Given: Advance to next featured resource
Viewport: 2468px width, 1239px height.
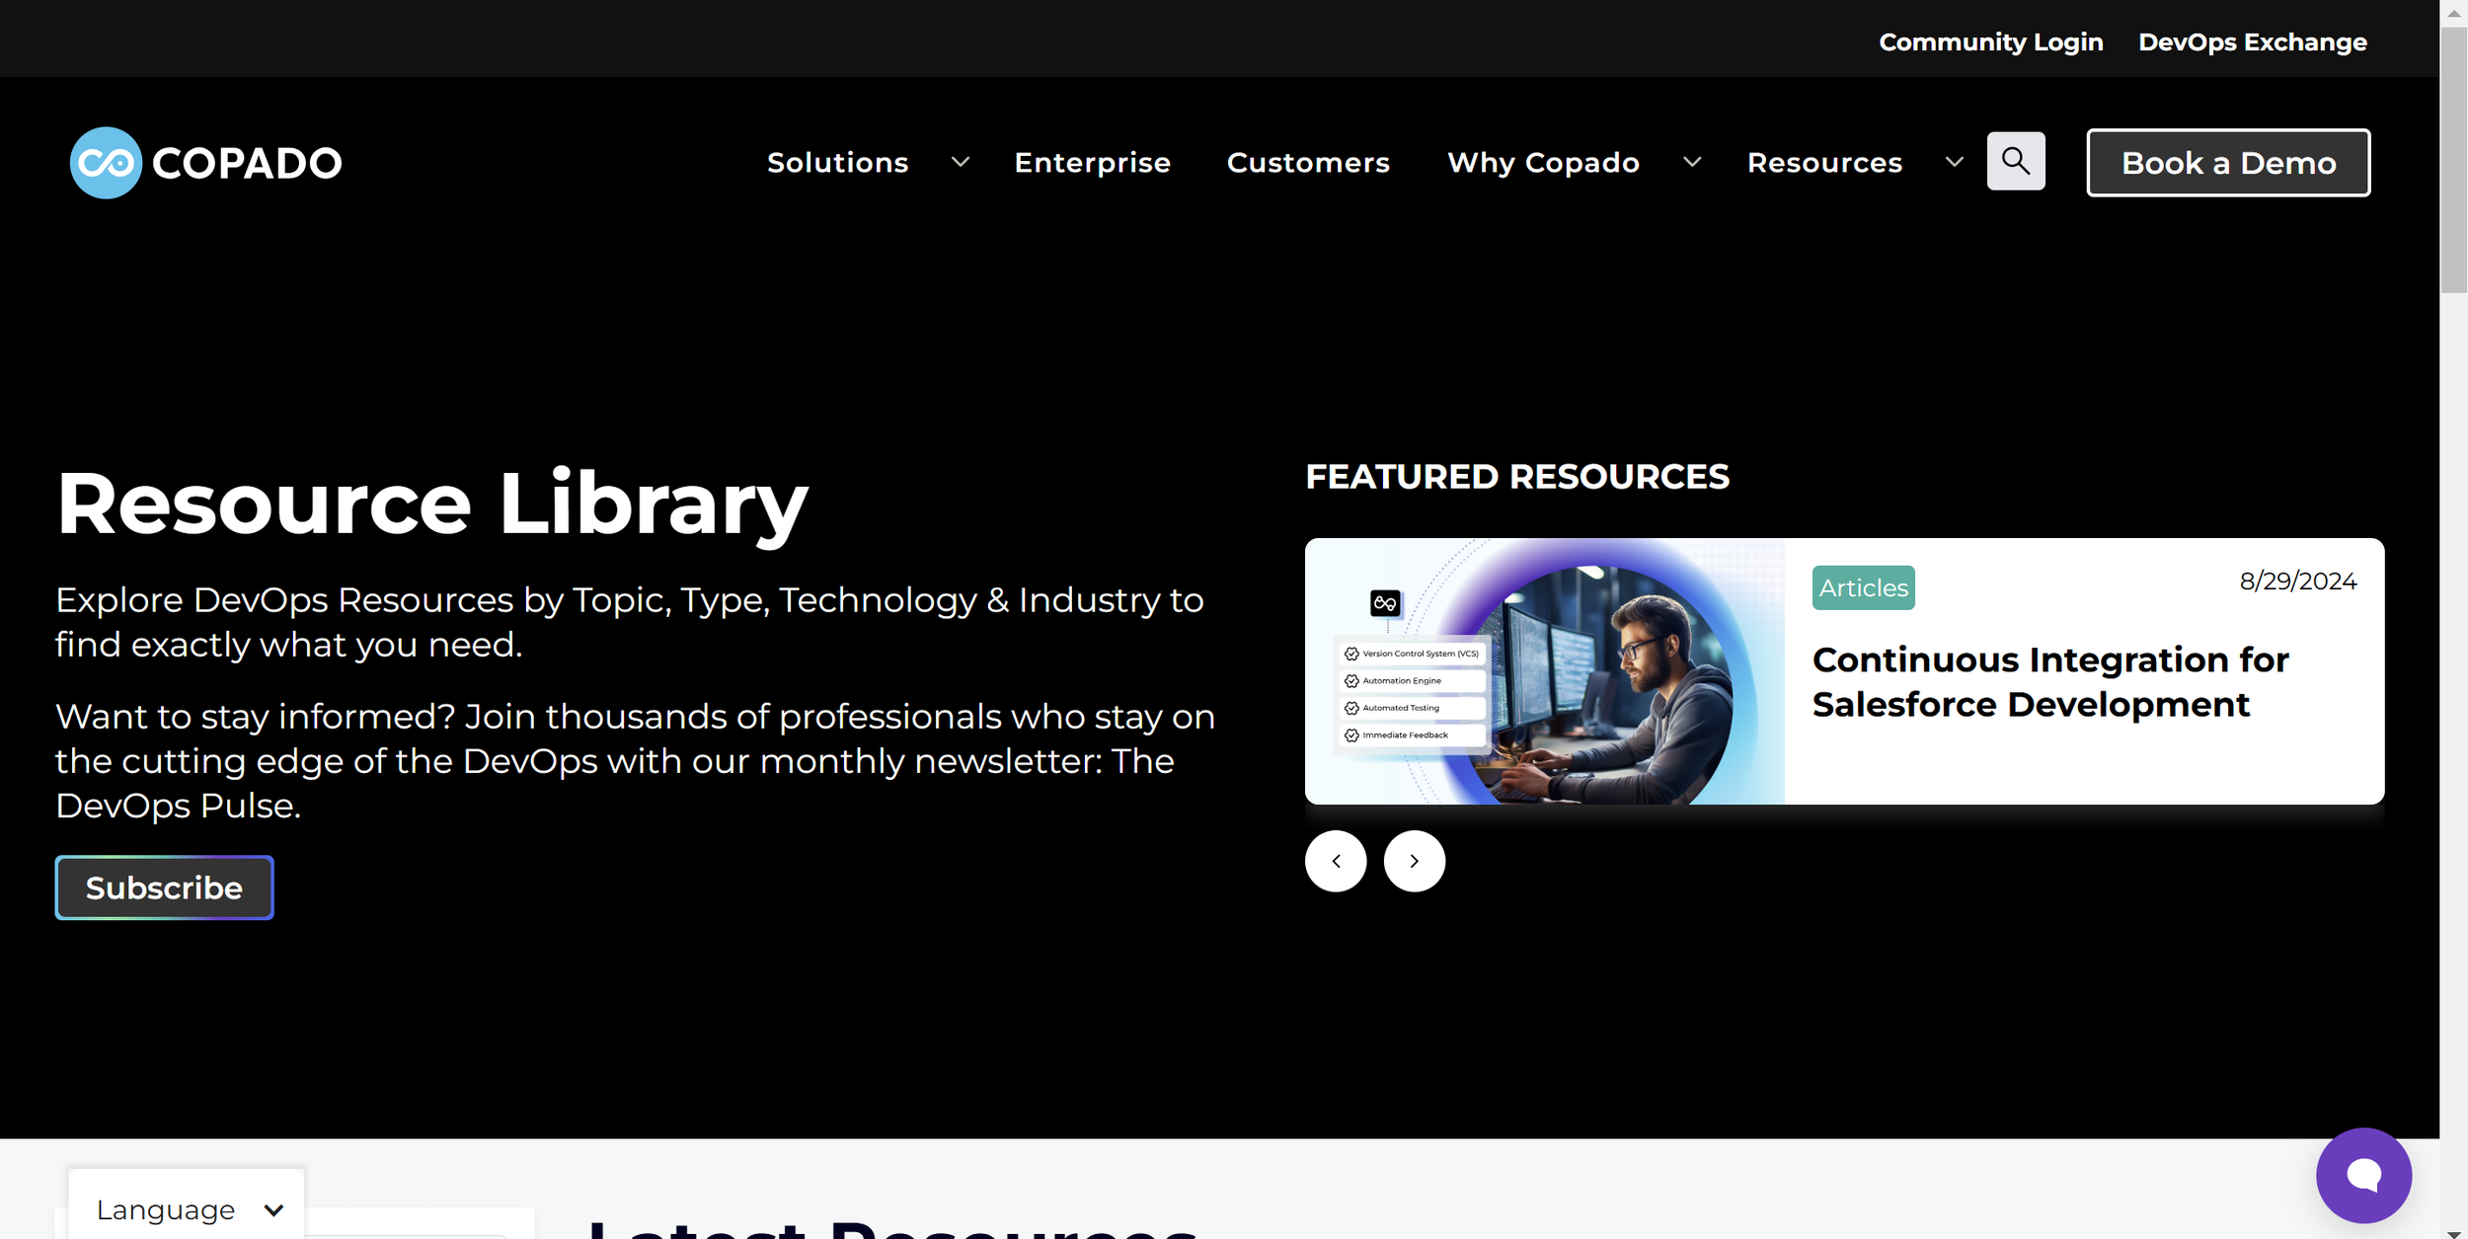Looking at the screenshot, I should [x=1414, y=861].
